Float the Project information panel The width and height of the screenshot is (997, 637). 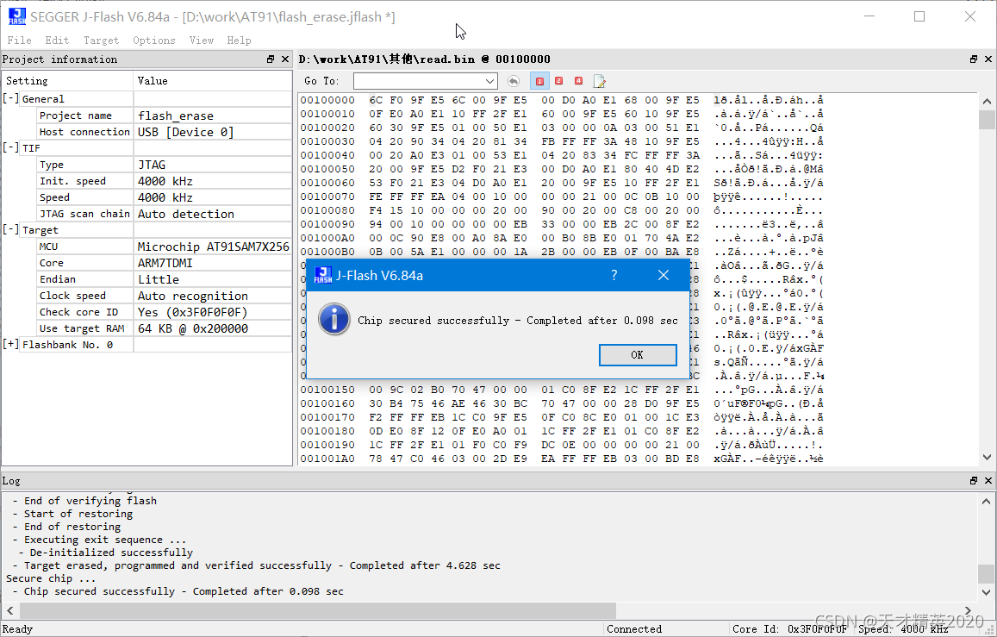tap(271, 59)
